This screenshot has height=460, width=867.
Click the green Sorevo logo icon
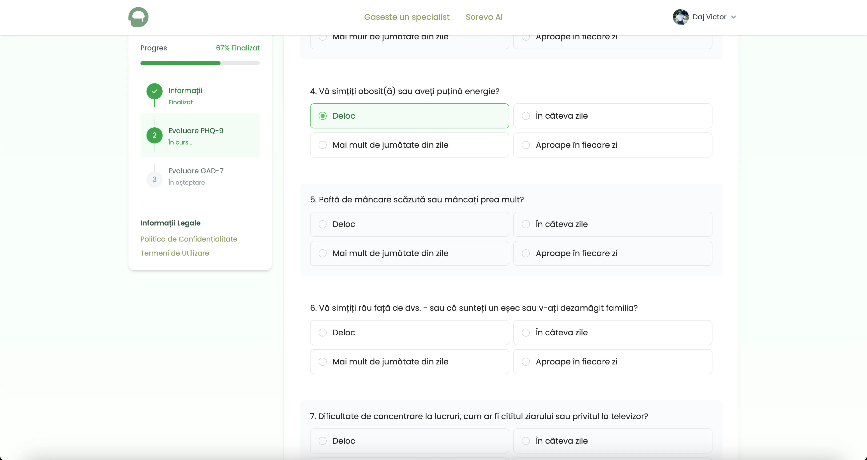click(138, 17)
